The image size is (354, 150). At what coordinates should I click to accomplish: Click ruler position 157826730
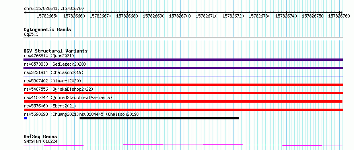pyautogui.click(x=259, y=16)
